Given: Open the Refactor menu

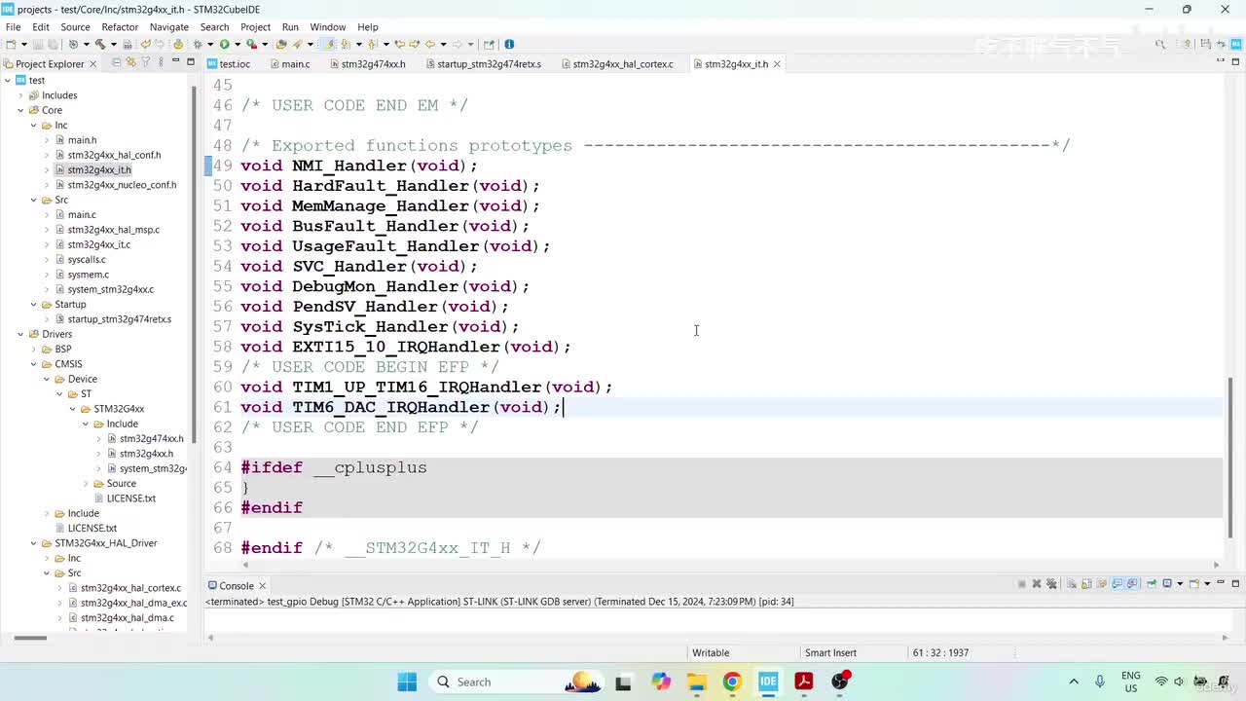Looking at the screenshot, I should pyautogui.click(x=120, y=27).
